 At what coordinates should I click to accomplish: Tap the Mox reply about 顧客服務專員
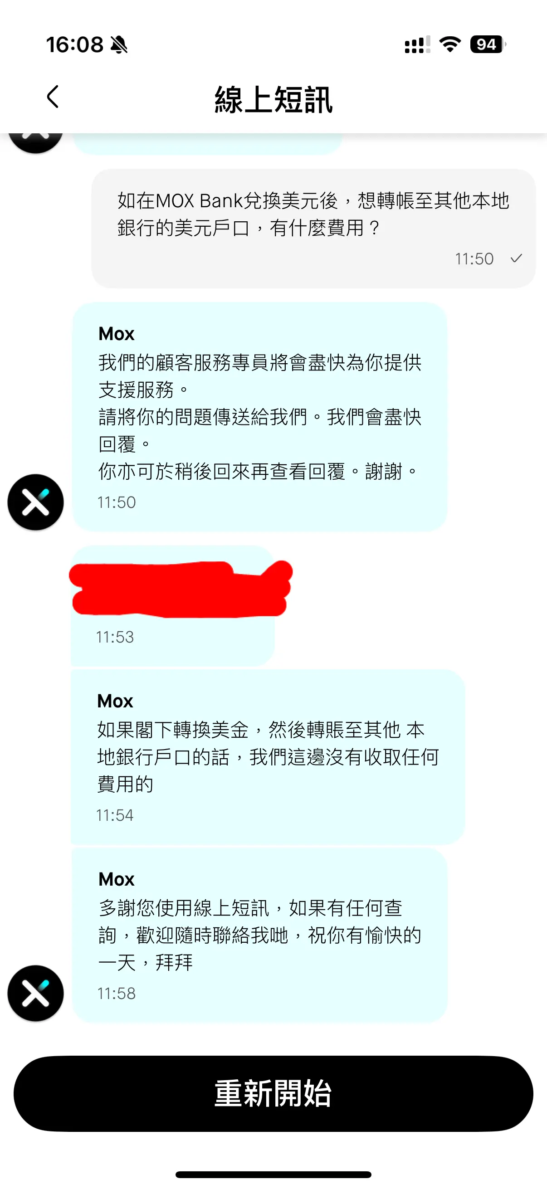pos(259,417)
